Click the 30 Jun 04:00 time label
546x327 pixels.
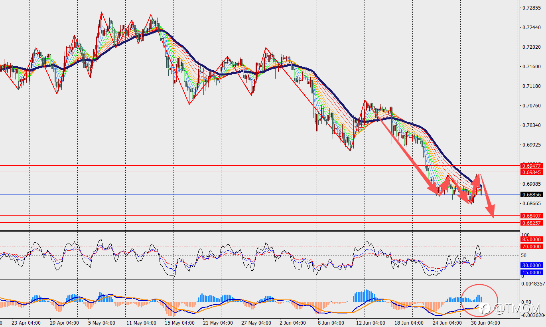pos(486,323)
